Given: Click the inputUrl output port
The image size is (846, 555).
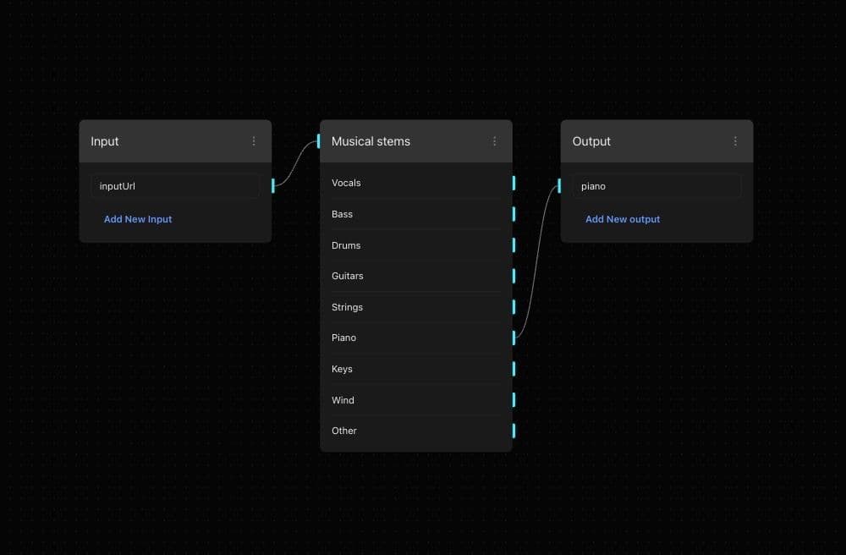Looking at the screenshot, I should (x=272, y=186).
